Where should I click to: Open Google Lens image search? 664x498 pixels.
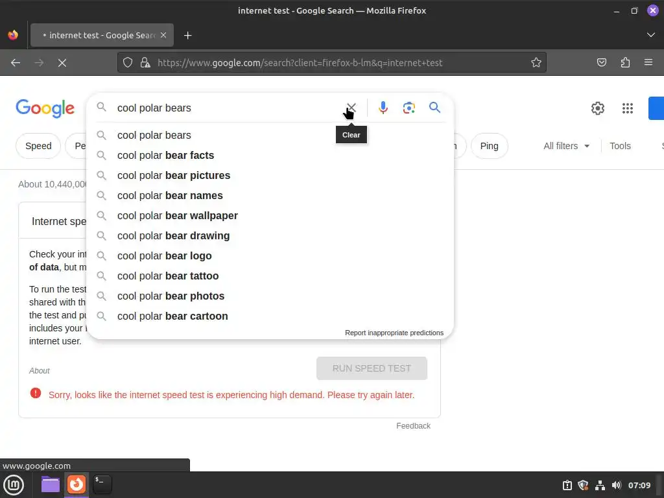[x=409, y=108]
